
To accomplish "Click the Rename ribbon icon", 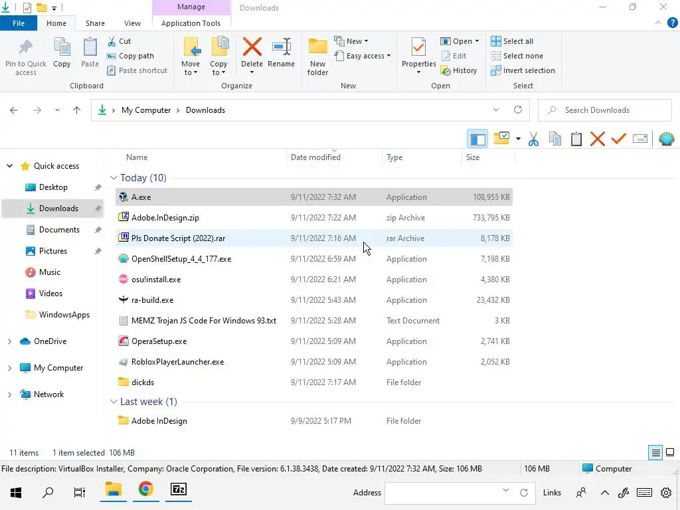I will pyautogui.click(x=281, y=47).
